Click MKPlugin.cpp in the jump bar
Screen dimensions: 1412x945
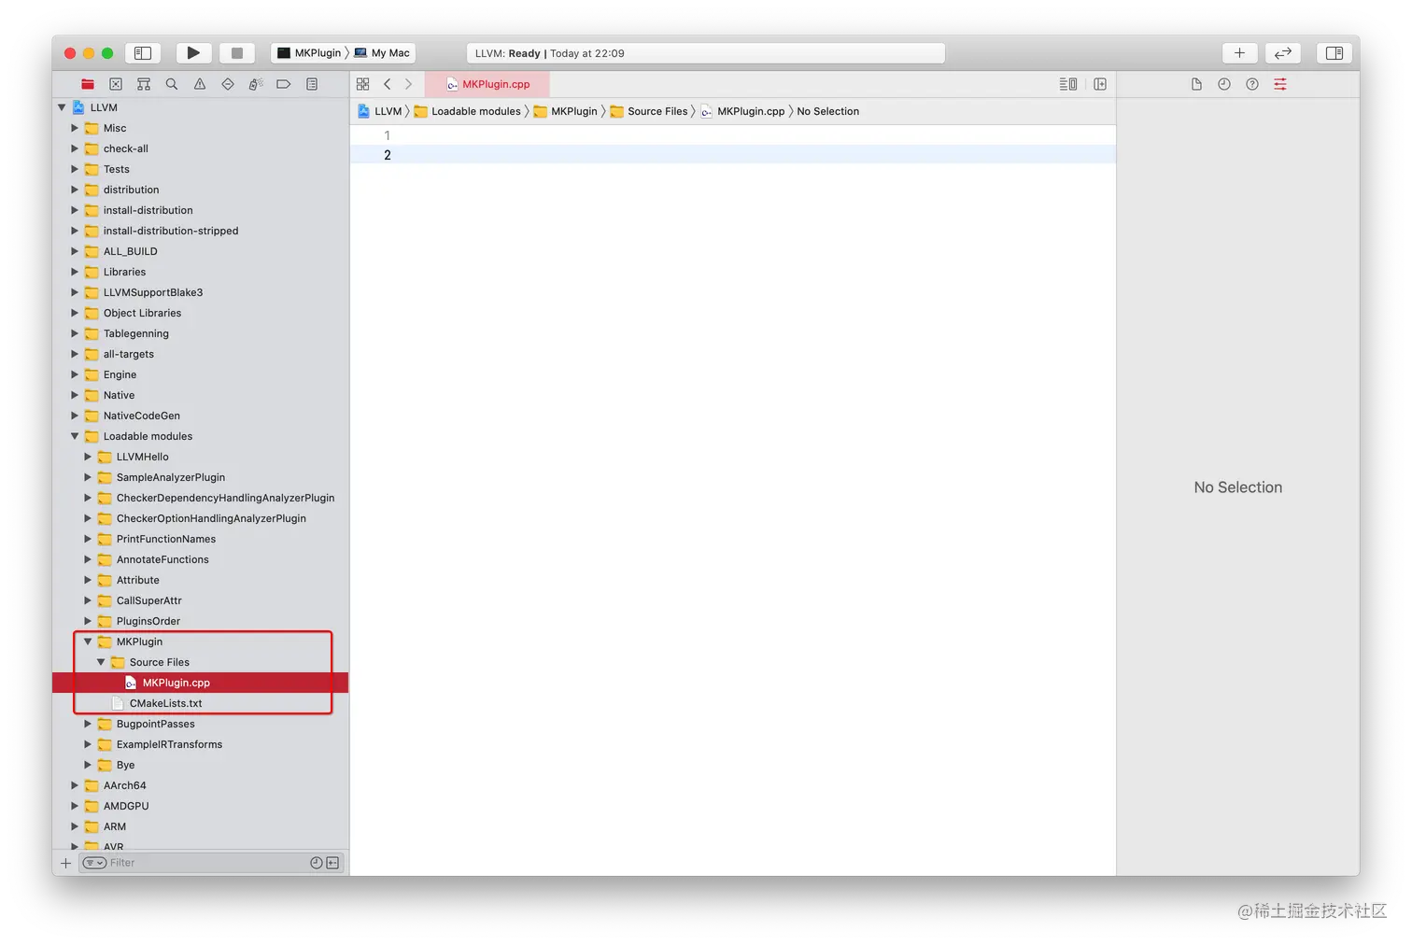743,111
